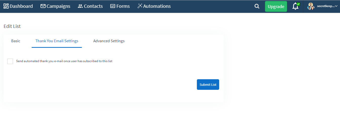The image size is (340, 122).
Task: Expand the secretkeep account dropdown chevron
Action: pyautogui.click(x=336, y=6)
